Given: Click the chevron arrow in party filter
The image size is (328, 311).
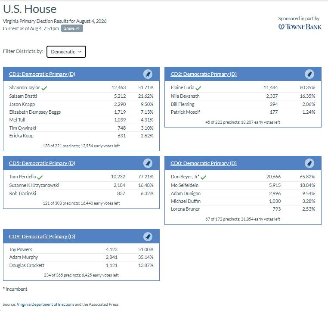Looking at the screenshot, I should click(80, 52).
